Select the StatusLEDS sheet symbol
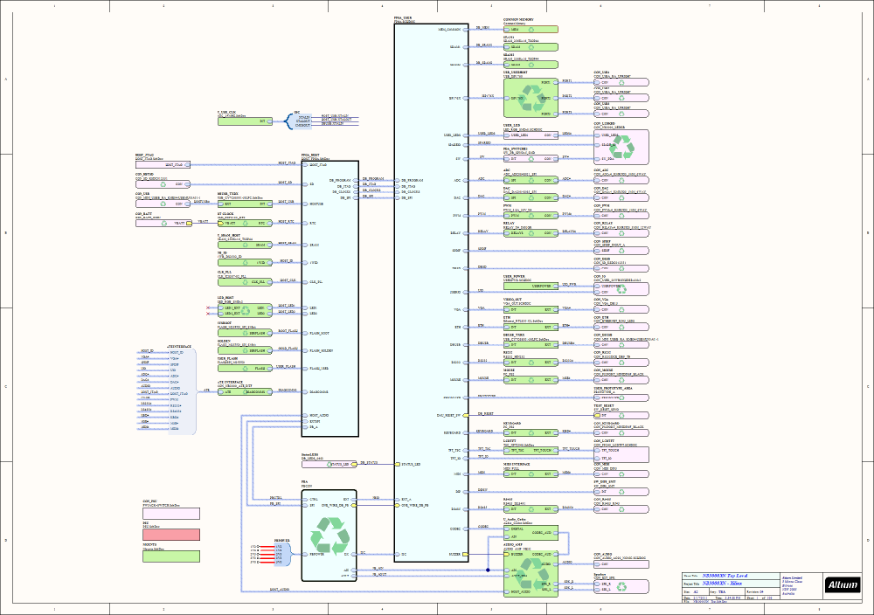Viewport: 874px width, 615px height. (329, 464)
